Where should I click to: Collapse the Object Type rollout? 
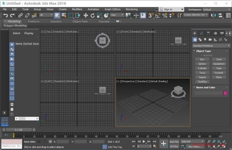194,51
